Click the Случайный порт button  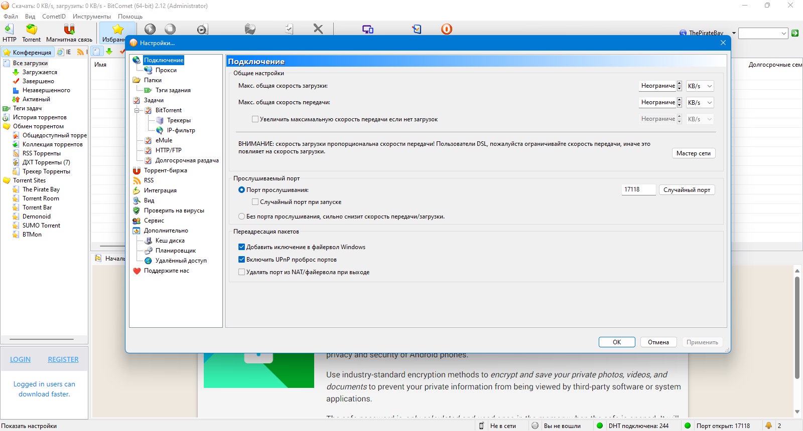coord(687,190)
